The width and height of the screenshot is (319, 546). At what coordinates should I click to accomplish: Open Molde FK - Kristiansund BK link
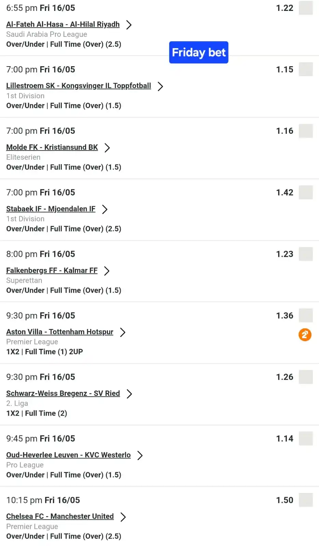tap(52, 147)
